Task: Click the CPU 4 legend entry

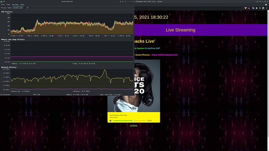Action: (63, 36)
